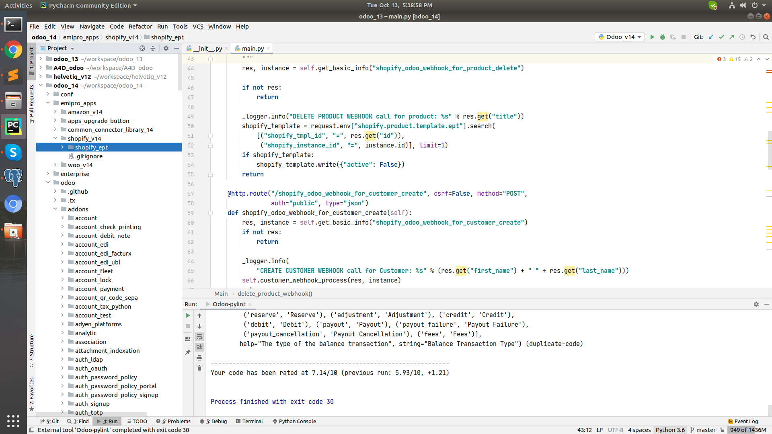Toggle the Pin Tab icon in Run panel
Image resolution: width=772 pixels, height=434 pixels.
point(188,352)
